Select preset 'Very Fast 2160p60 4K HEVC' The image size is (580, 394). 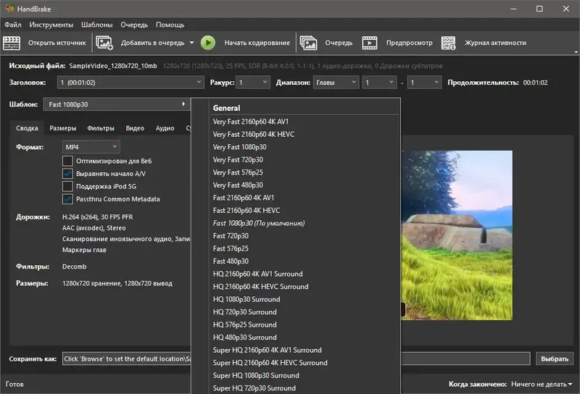pos(253,135)
